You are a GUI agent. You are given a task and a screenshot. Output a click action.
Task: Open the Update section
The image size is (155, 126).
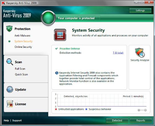click(20, 89)
